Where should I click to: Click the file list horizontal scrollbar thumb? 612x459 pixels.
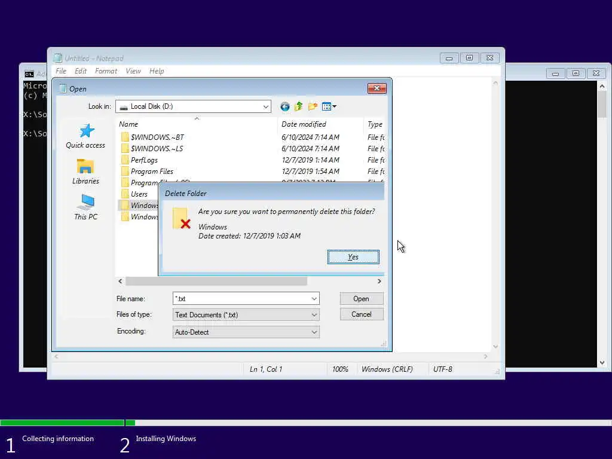pyautogui.click(x=216, y=281)
